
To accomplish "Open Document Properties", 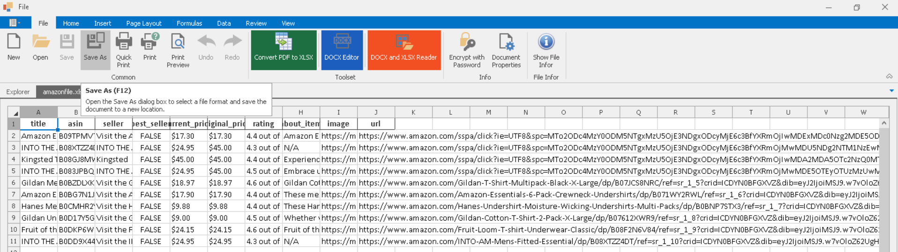I will pyautogui.click(x=506, y=50).
